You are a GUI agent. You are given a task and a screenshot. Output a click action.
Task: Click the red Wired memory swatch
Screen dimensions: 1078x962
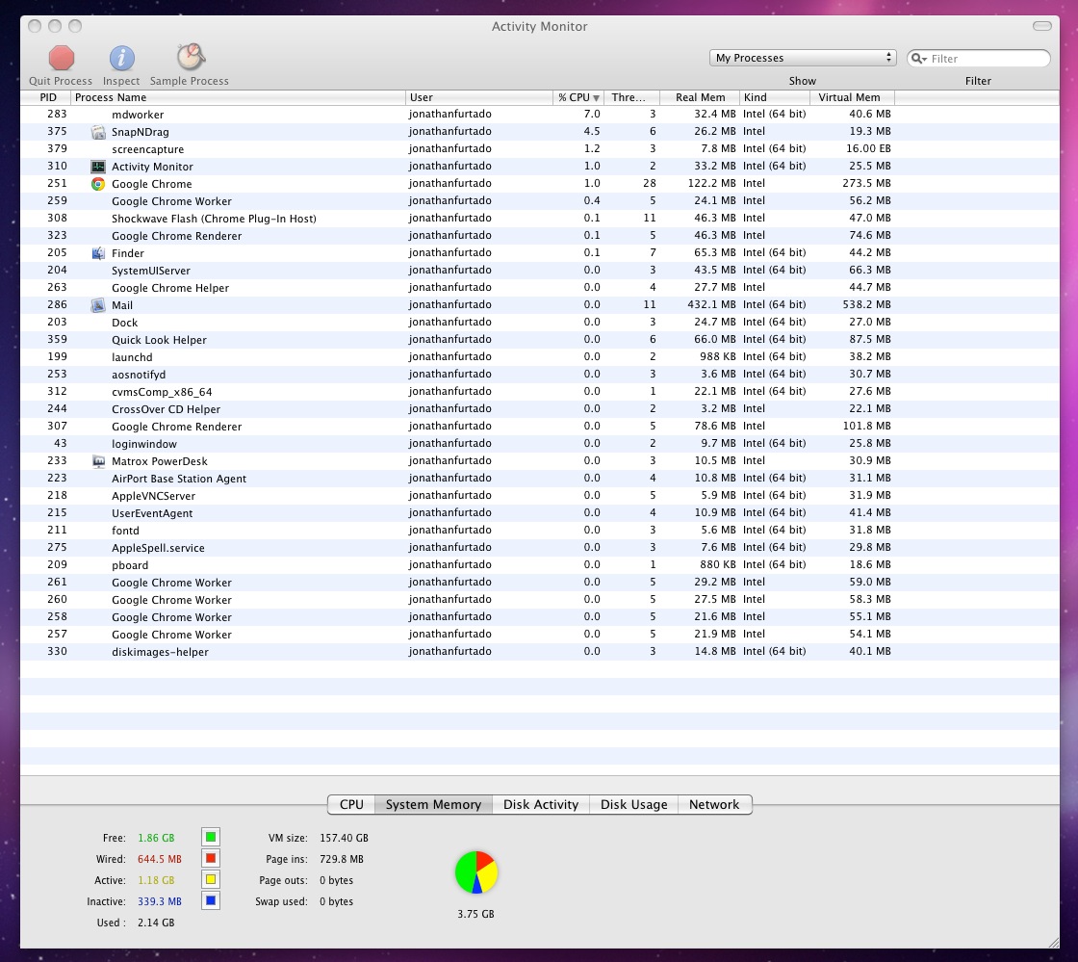tap(211, 858)
